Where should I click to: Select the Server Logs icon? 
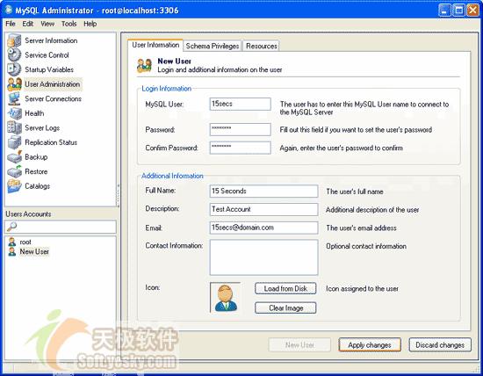pos(14,127)
